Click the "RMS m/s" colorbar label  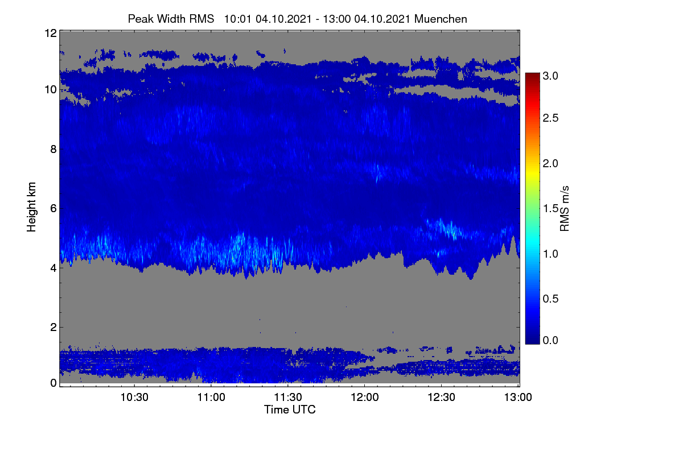click(565, 208)
